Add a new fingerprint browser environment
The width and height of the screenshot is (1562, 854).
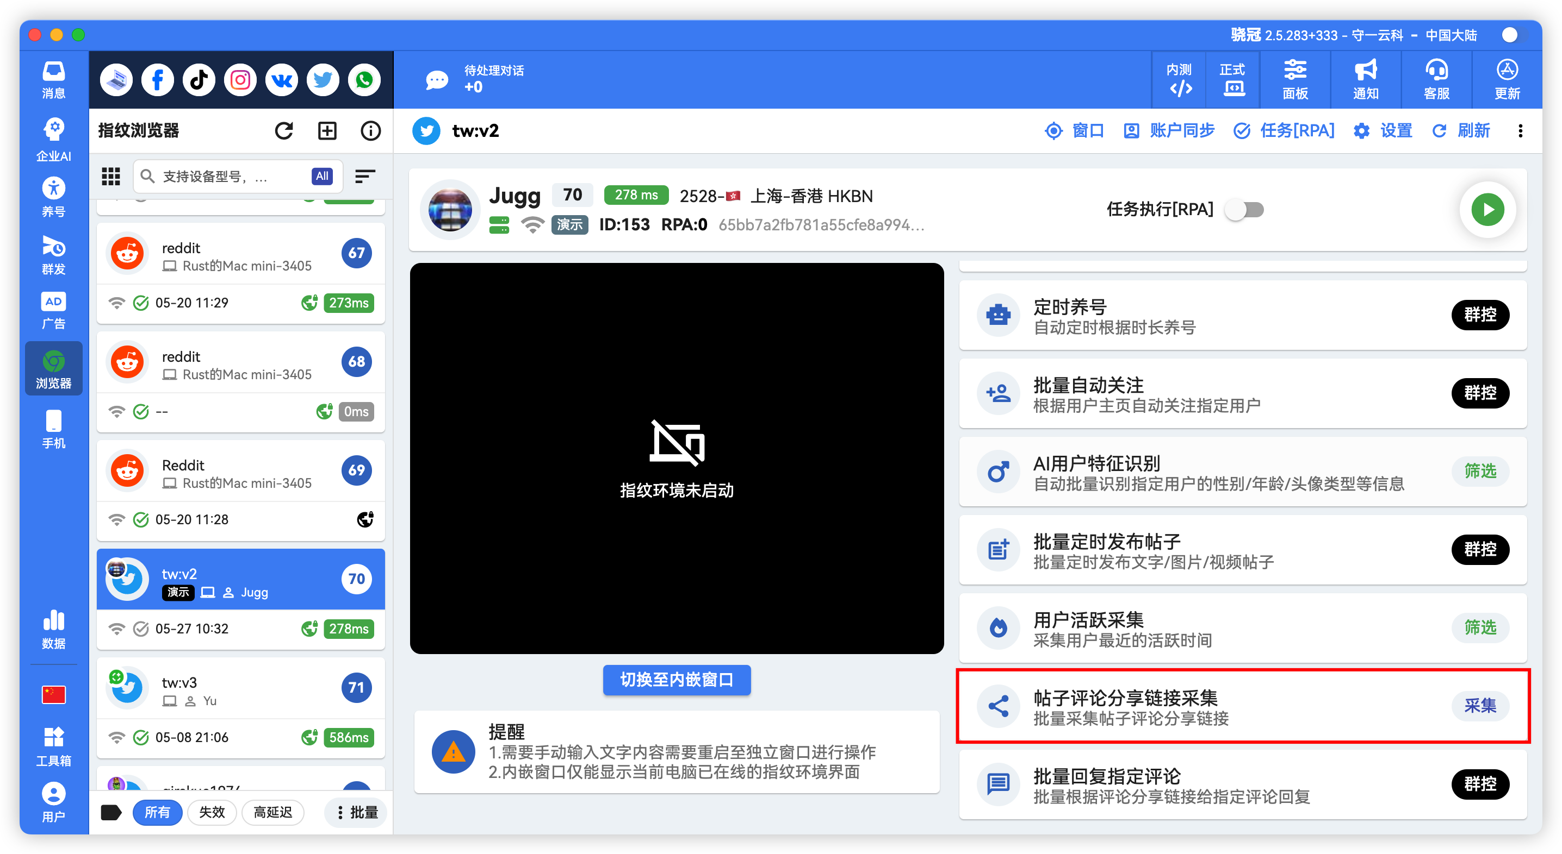(327, 131)
